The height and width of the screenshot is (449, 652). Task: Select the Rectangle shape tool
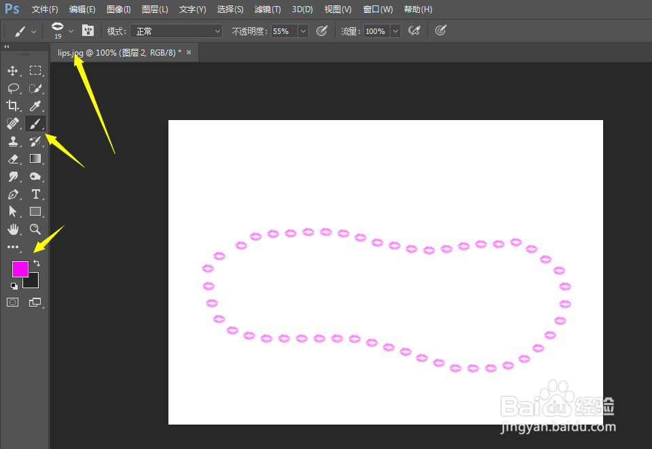tap(35, 212)
